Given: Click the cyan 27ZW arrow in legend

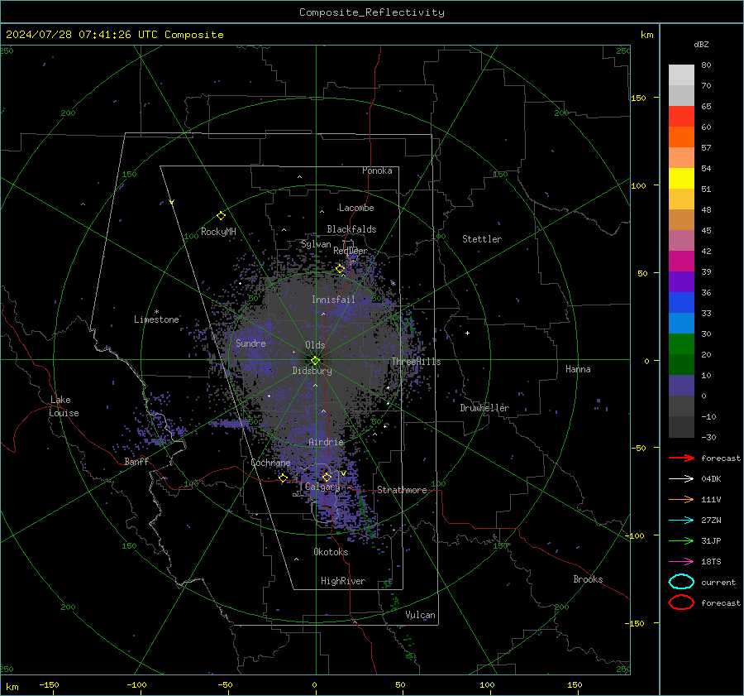Looking at the screenshot, I should (x=681, y=521).
